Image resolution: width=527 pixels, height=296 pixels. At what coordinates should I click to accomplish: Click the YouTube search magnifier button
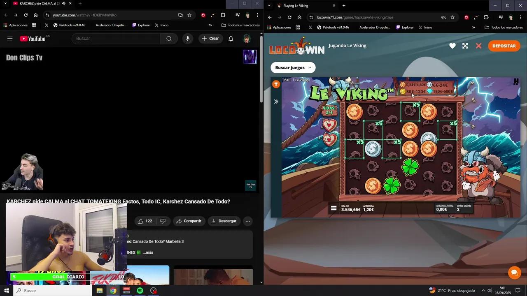click(x=169, y=39)
